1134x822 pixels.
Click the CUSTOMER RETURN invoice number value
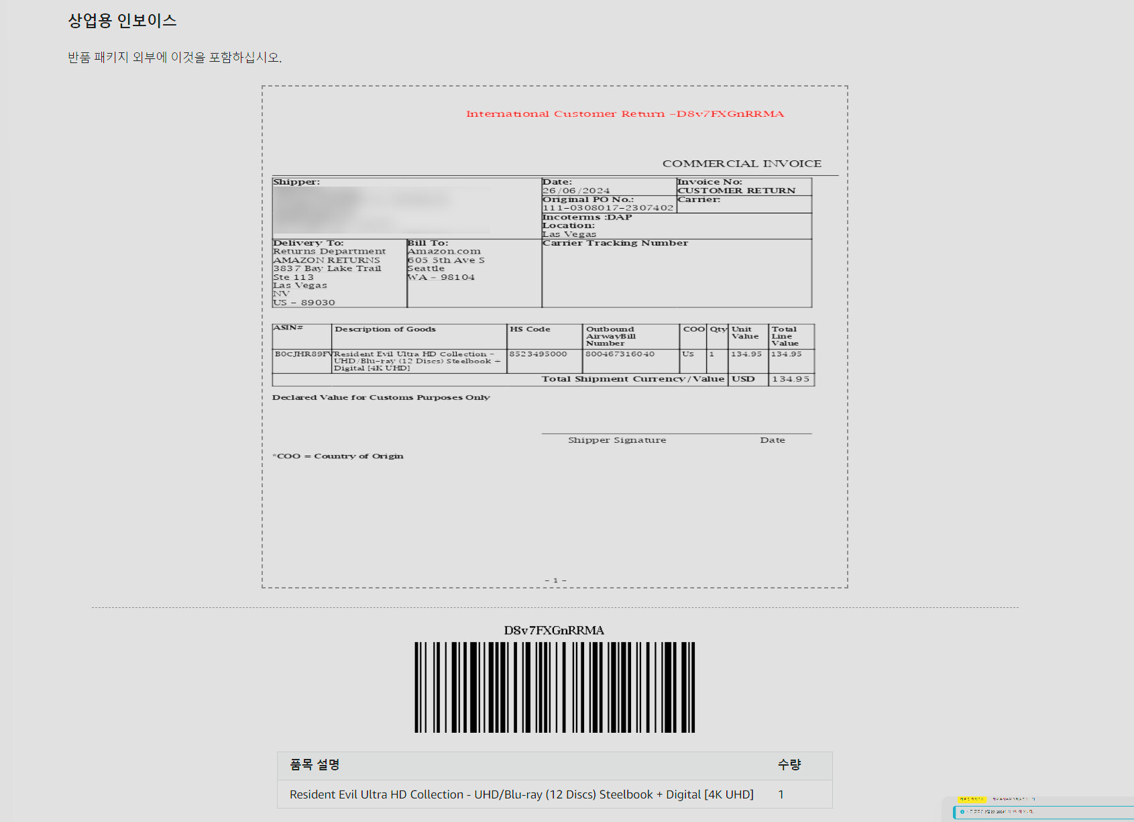[736, 191]
